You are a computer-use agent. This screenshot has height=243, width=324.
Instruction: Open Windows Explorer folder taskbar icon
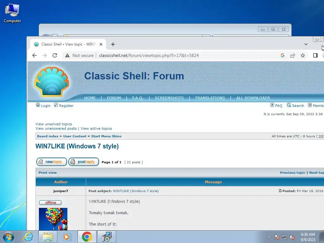[48, 237]
